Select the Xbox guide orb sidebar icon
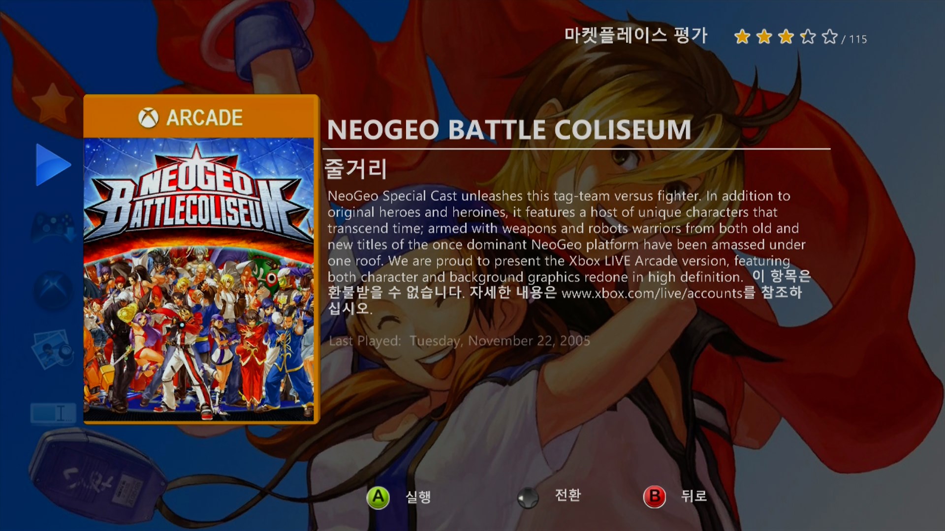The image size is (945, 531). point(53,289)
